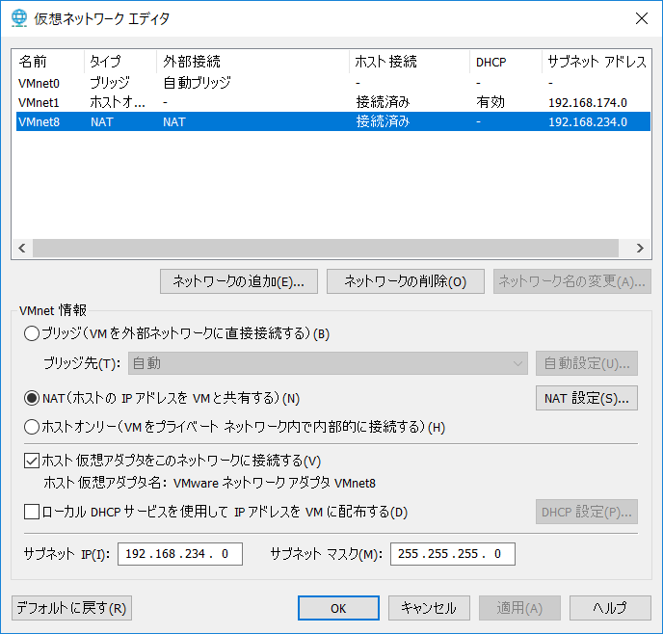Viewport: 663px width, 634px height.
Task: Click ネットワーク名の変更(A)... button
Action: pos(572,281)
